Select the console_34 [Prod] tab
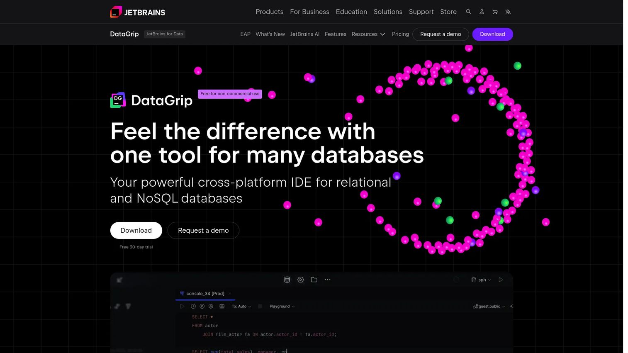Screen dimensions: 628x353 205,293
